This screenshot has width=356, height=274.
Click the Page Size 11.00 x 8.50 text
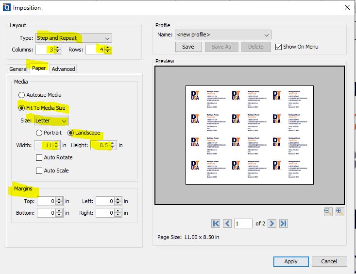point(188,237)
